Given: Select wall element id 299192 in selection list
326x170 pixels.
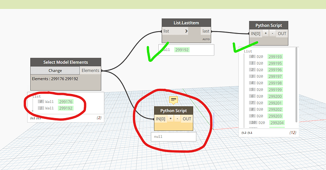Looking at the screenshot, I should [66, 108].
